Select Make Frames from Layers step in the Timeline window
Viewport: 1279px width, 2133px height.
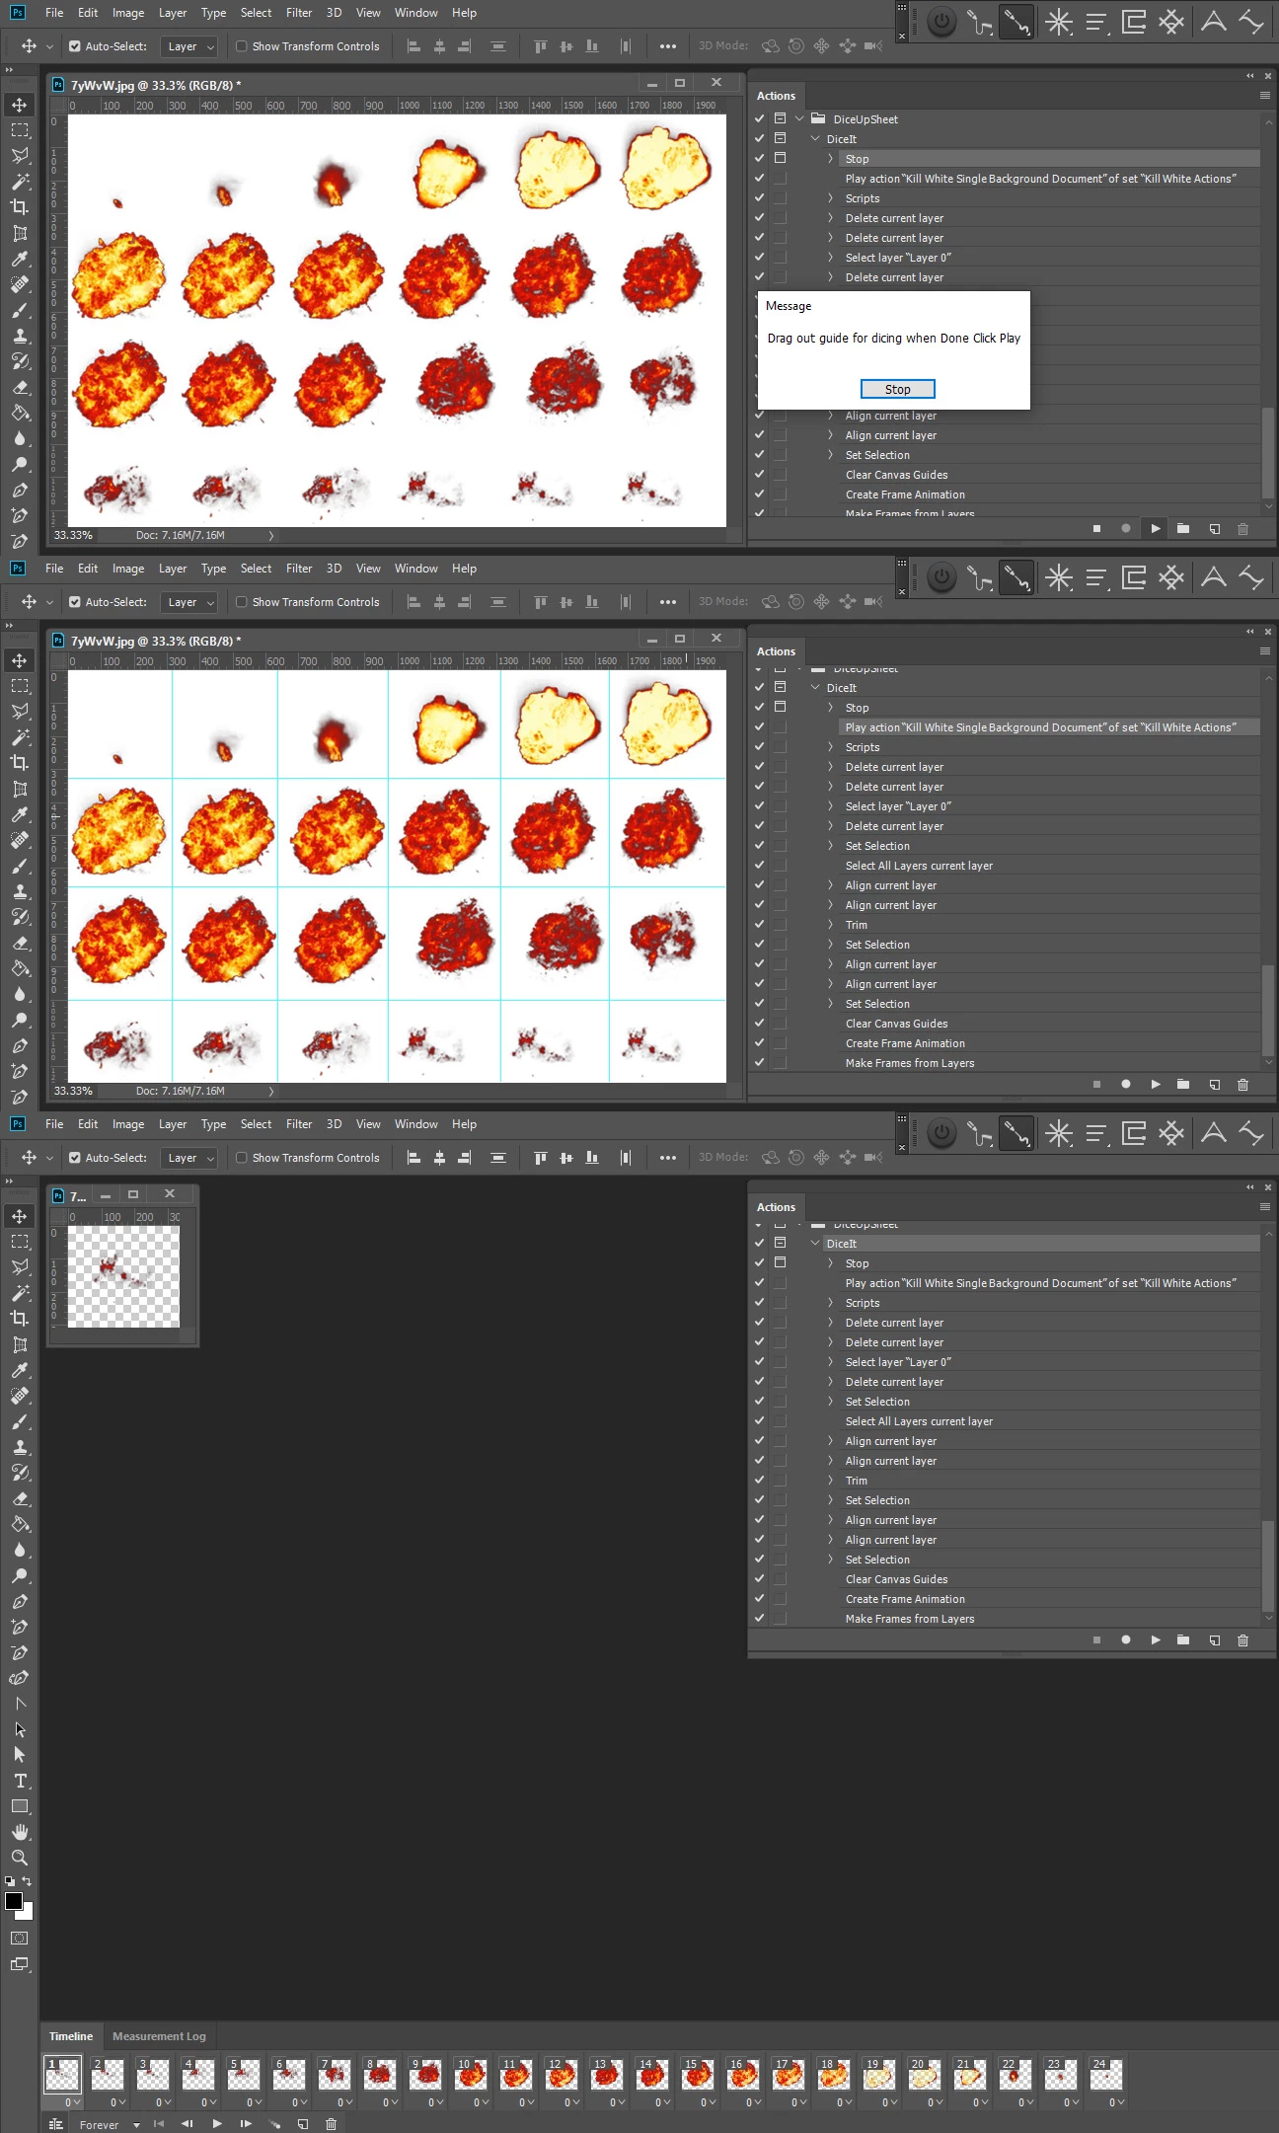coord(910,1619)
